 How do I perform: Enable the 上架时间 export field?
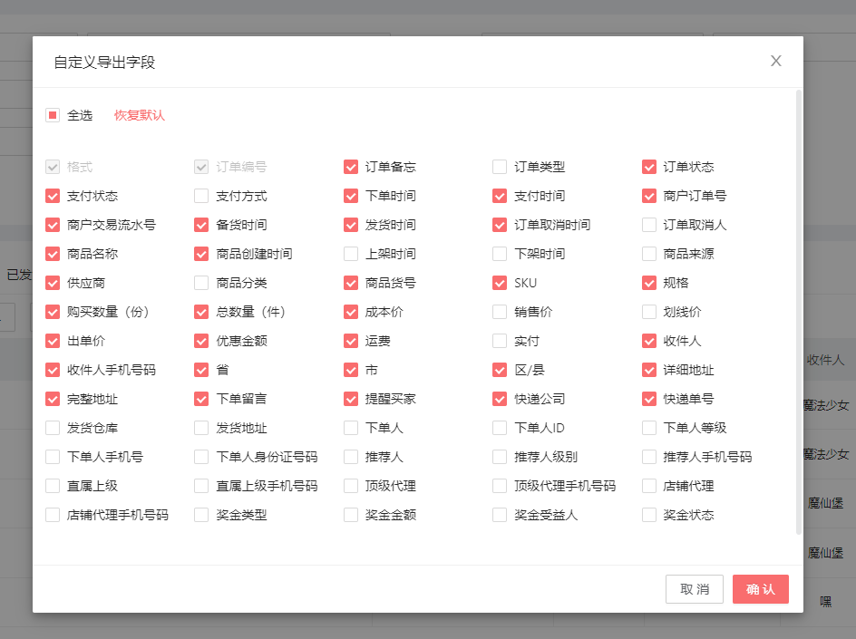[351, 254]
